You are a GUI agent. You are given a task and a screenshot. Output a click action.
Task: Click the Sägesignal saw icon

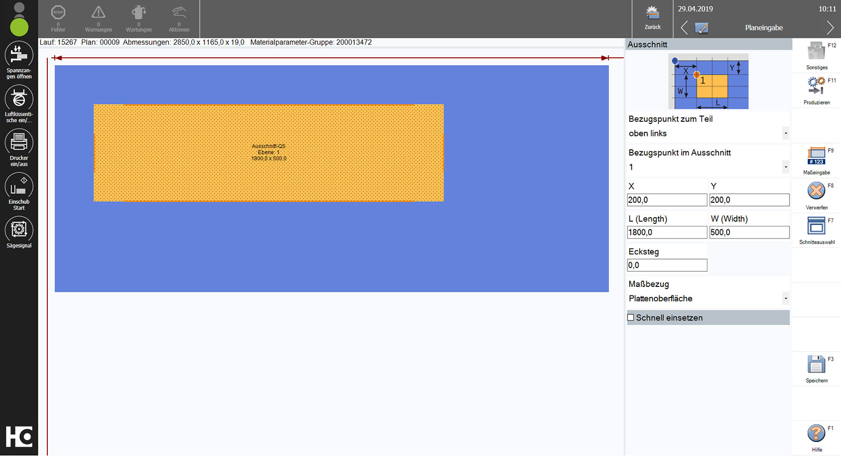pyautogui.click(x=19, y=230)
